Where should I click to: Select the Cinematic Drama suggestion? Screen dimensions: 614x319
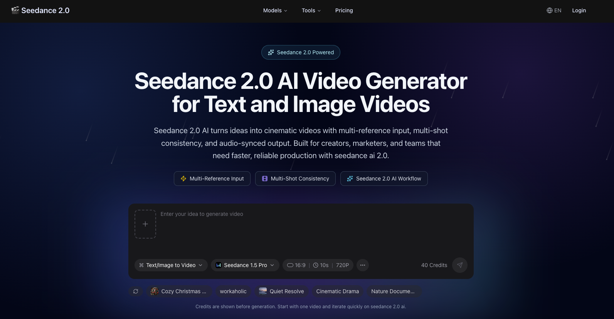(x=338, y=291)
